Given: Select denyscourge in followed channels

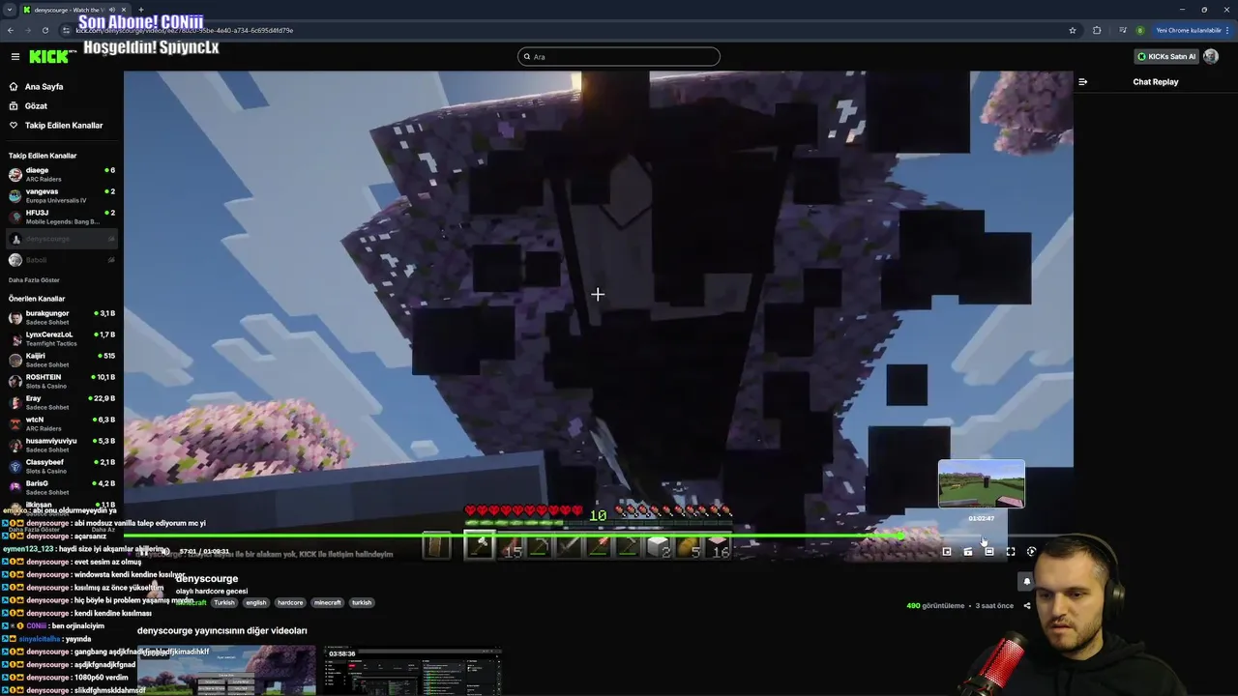Looking at the screenshot, I should point(60,238).
